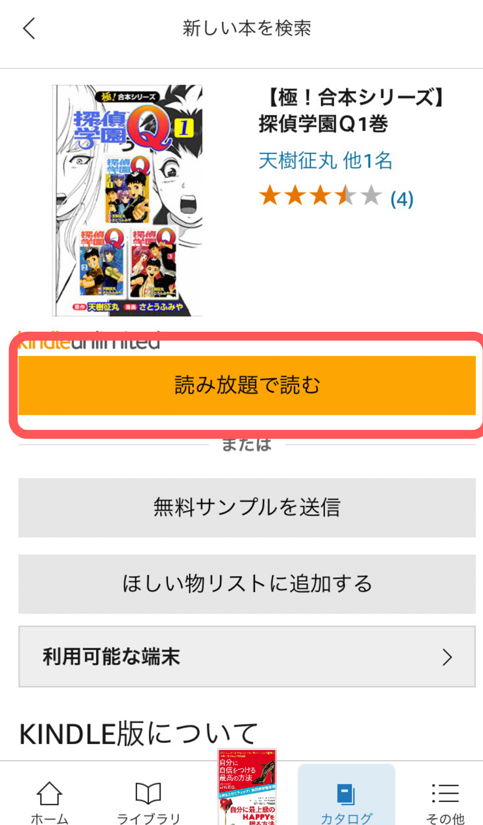Screen dimensions: 483x825
Task: Tap the ライブラリ tab label
Action: (x=148, y=819)
